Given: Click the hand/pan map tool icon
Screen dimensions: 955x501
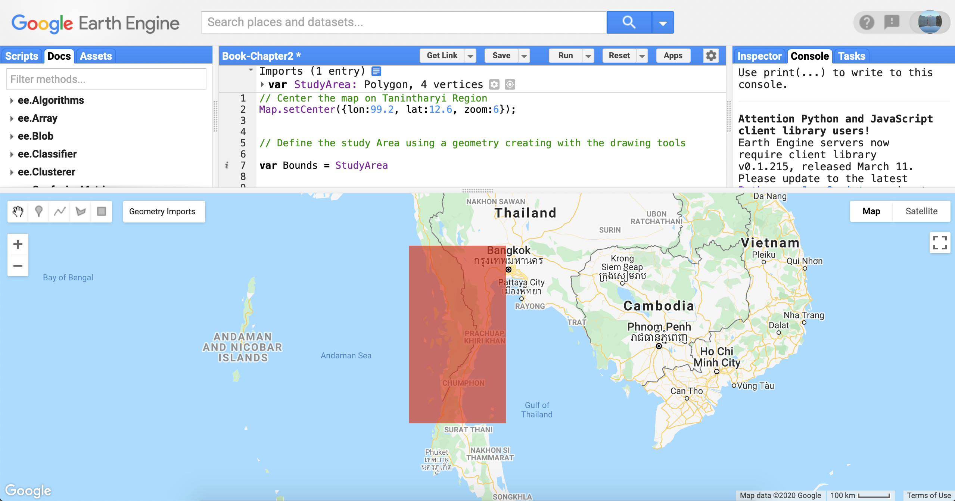Looking at the screenshot, I should point(18,211).
